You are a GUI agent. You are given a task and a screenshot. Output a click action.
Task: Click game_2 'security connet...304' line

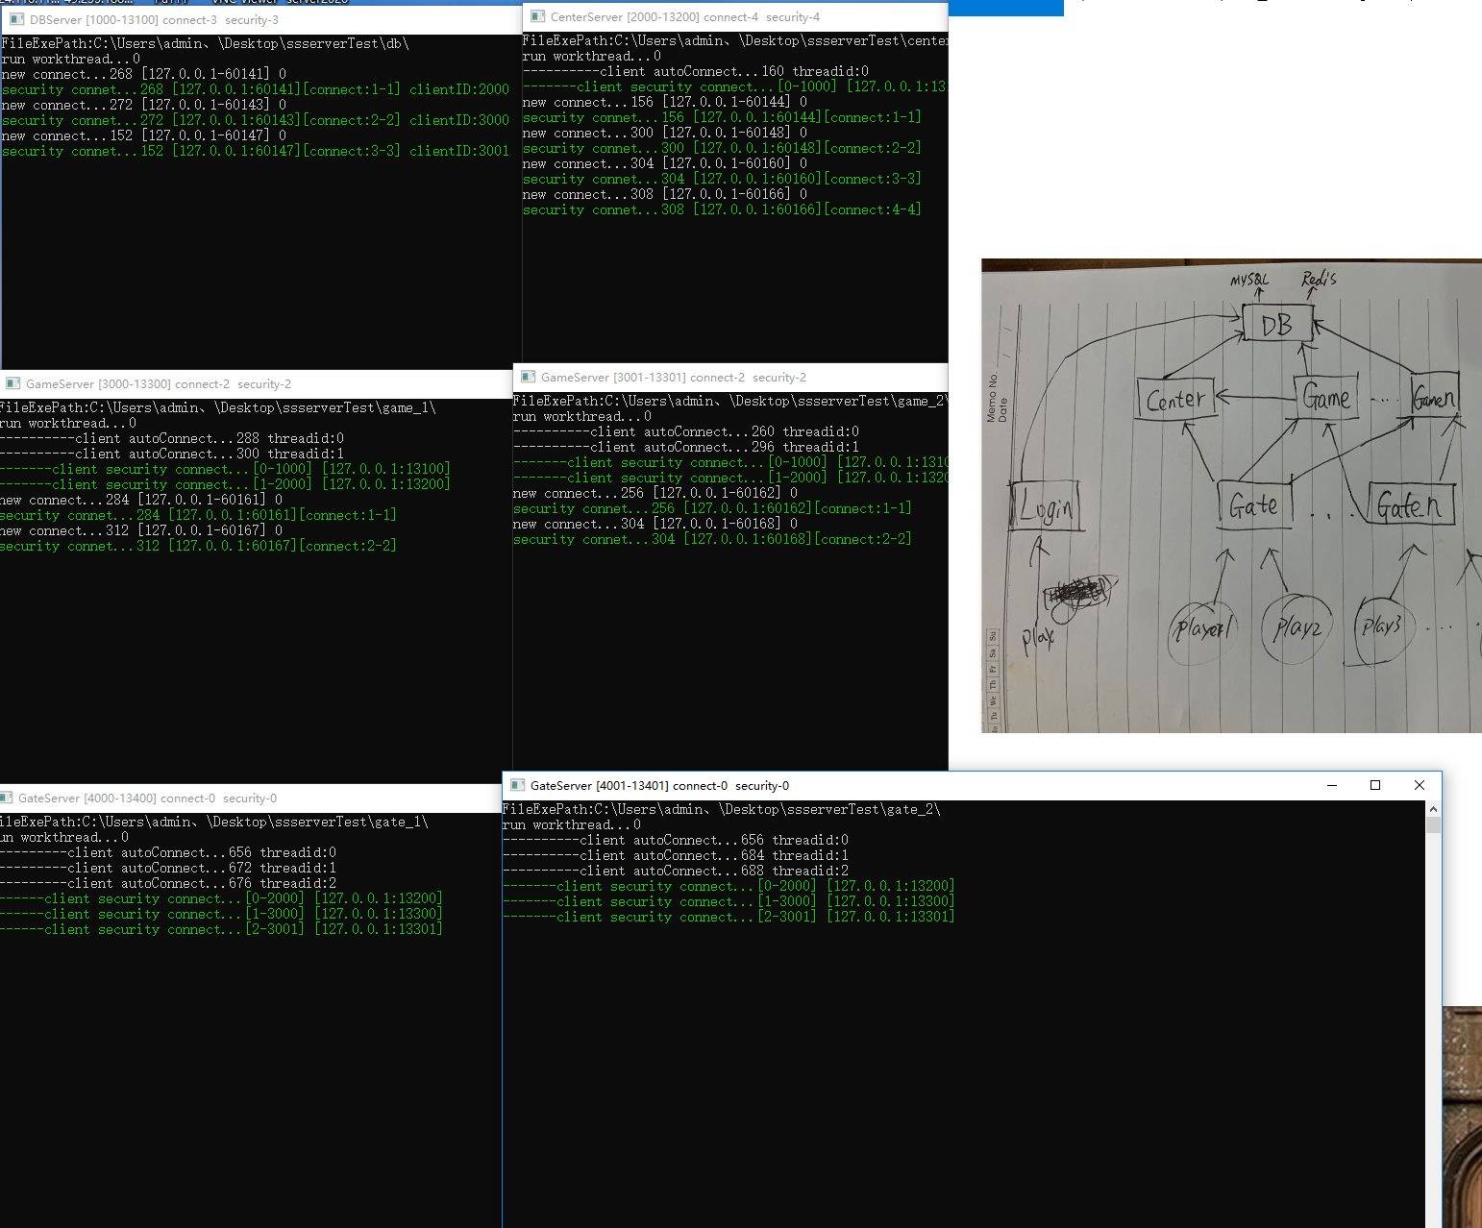click(x=712, y=539)
